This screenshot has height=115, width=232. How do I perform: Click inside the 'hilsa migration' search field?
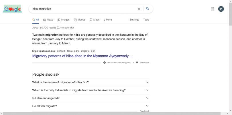click(84, 9)
